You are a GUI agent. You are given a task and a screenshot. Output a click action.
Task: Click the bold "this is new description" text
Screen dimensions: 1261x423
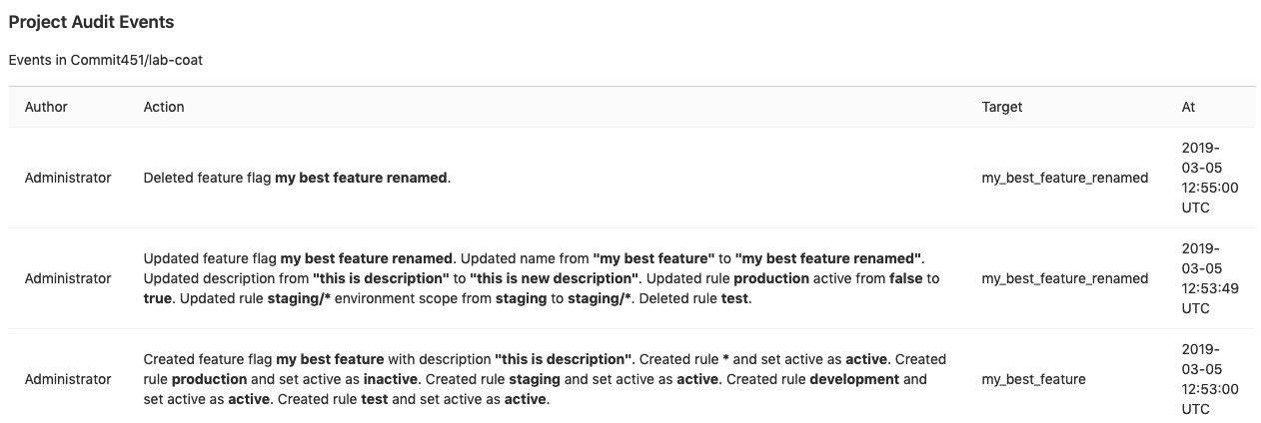pyautogui.click(x=555, y=278)
